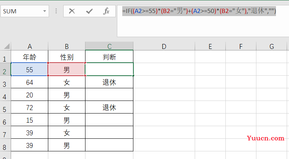Image resolution: width=289 pixels, height=159 pixels.
Task: Select row 6 header
Action: coord(5,120)
